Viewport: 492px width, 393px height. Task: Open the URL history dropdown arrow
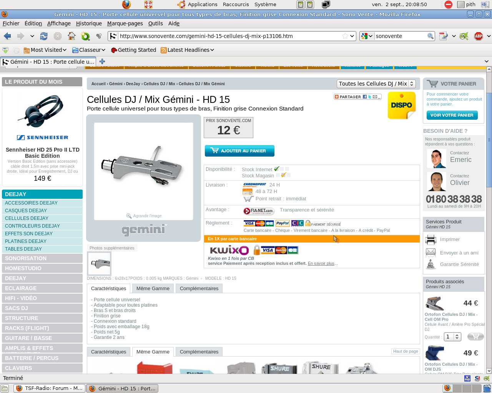click(x=352, y=36)
